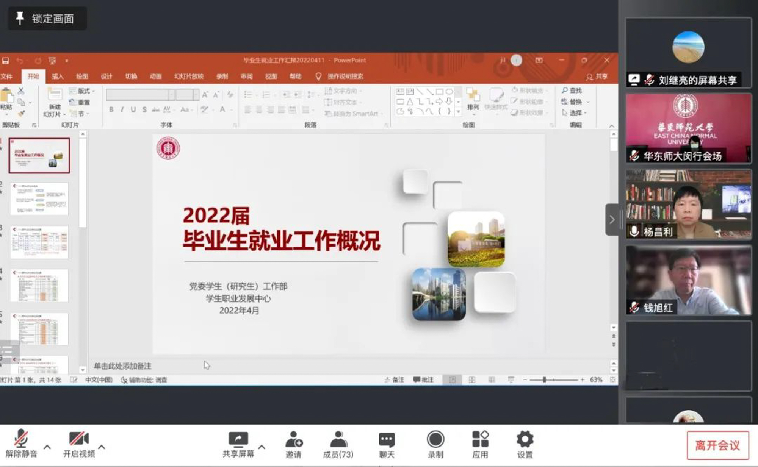Image resolution: width=758 pixels, height=467 pixels.
Task: Open the Design ribbon tab
Action: point(106,77)
